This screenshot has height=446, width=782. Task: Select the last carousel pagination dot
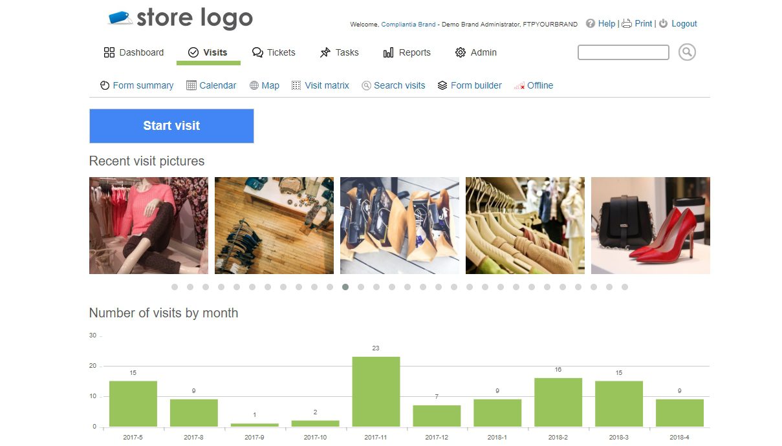(625, 287)
